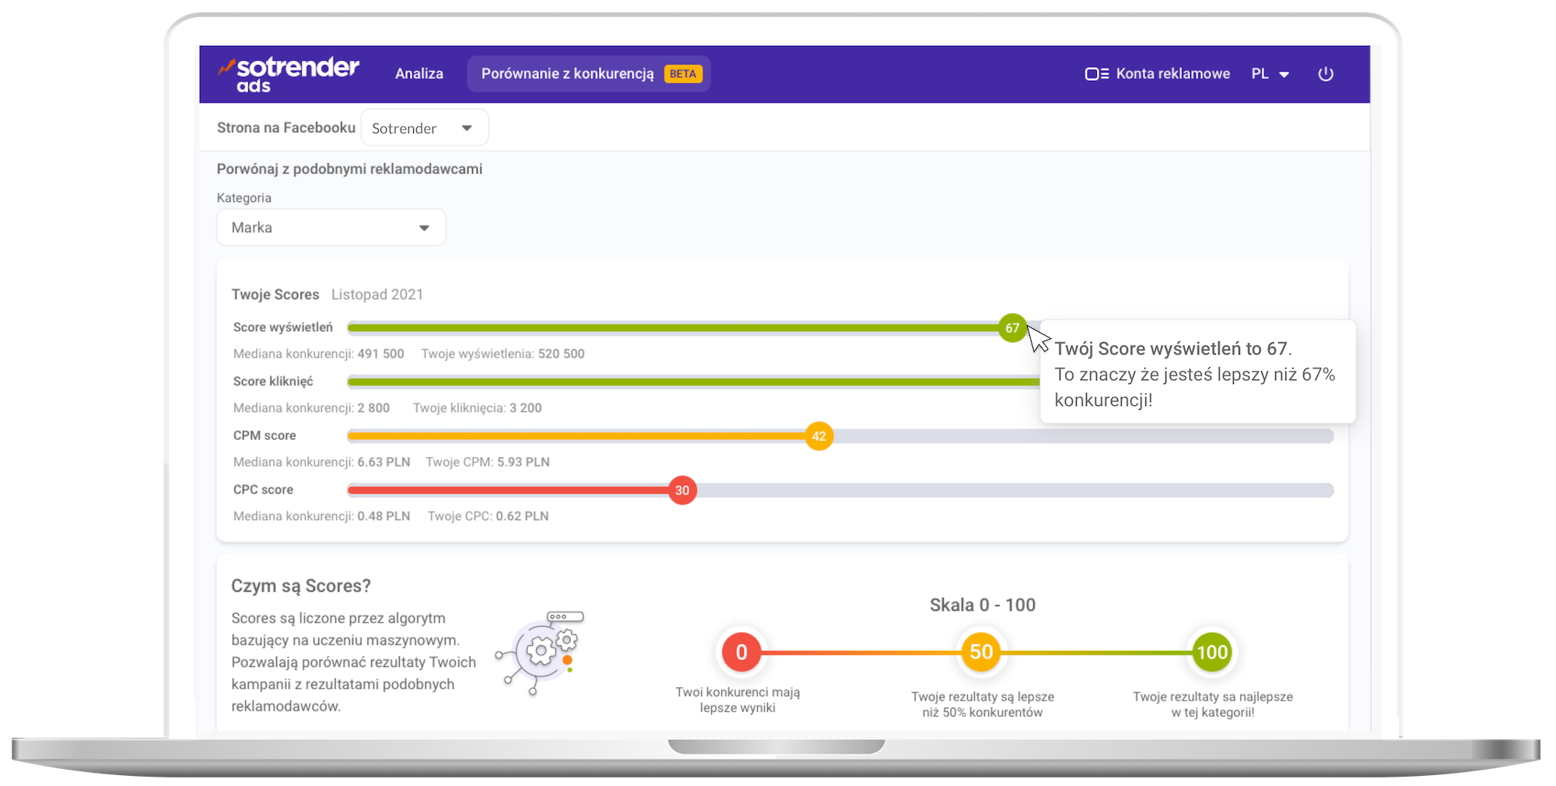
Task: Click the Twój Score wyświetleń tooltip
Action: pyautogui.click(x=1197, y=373)
